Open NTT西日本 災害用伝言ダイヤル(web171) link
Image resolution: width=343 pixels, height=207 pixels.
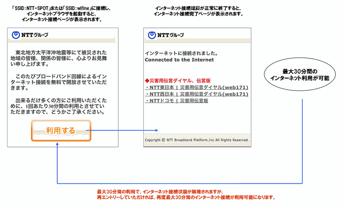196,94
